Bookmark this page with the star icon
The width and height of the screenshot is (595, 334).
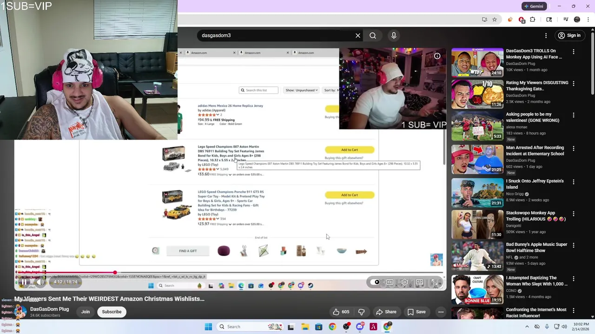point(495,19)
